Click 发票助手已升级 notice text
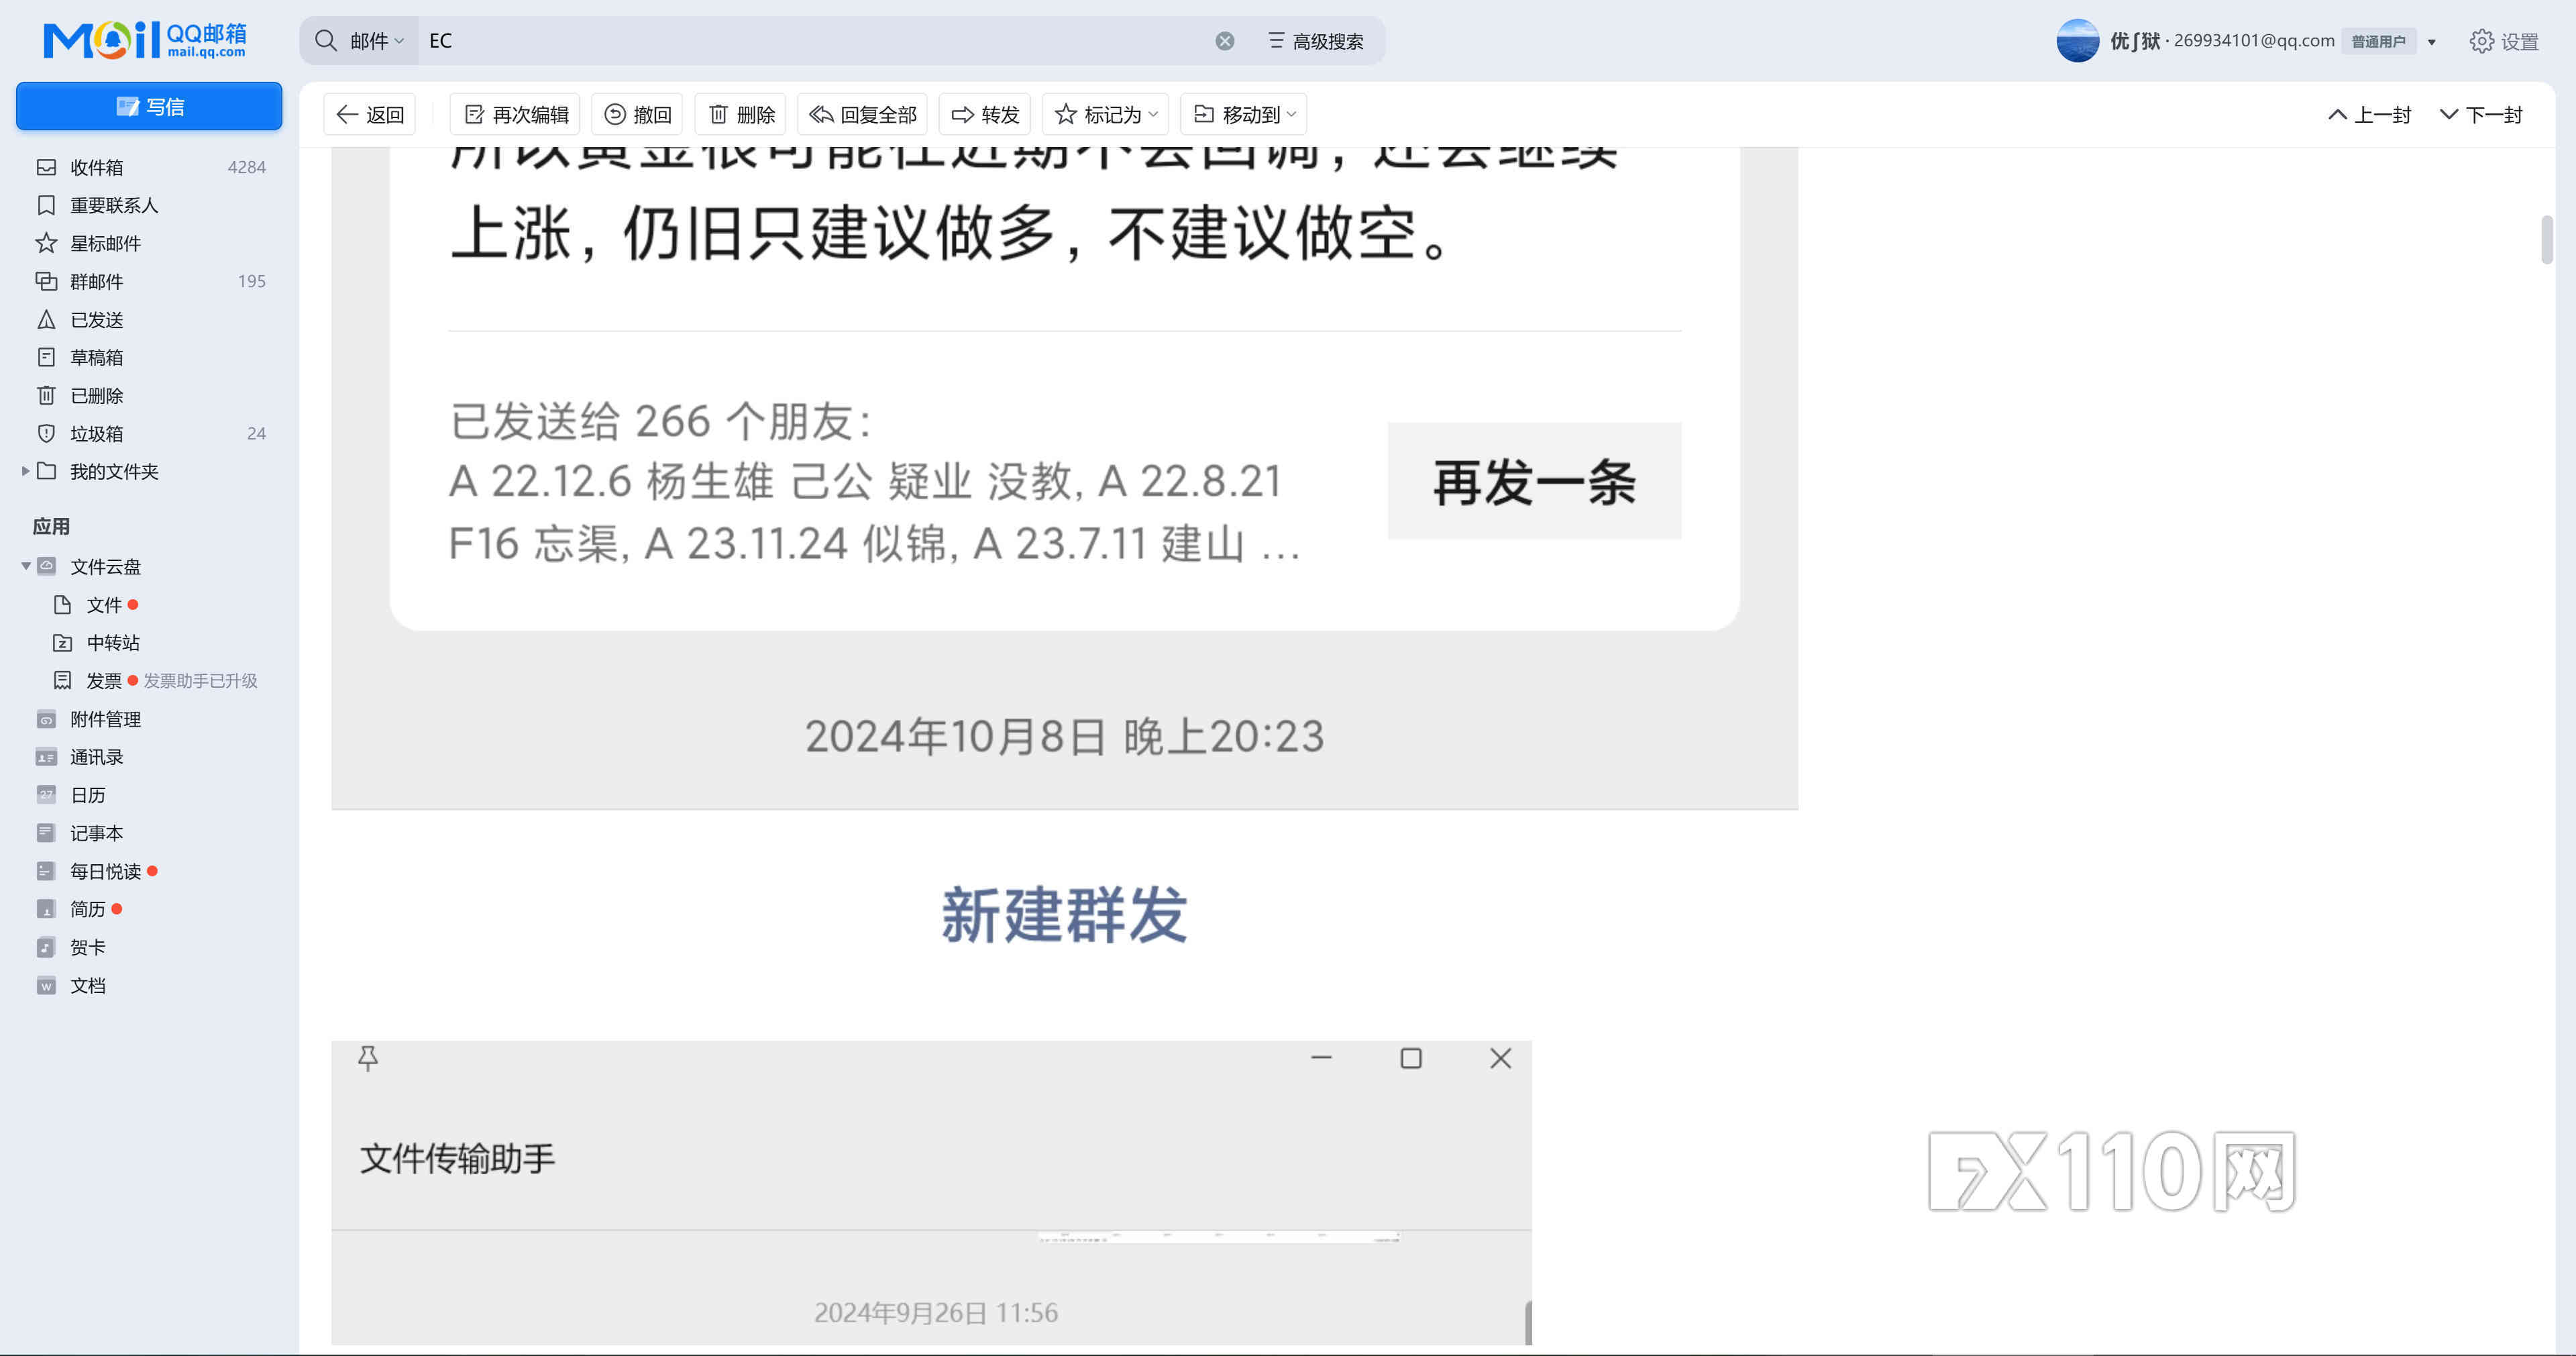 tap(200, 680)
